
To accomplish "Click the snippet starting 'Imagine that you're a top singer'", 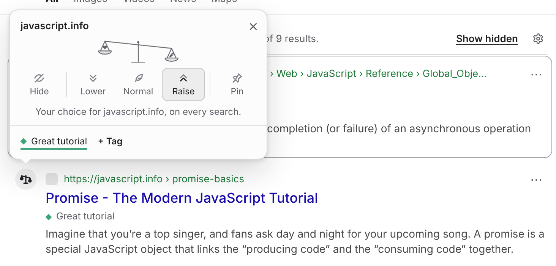I will [295, 242].
